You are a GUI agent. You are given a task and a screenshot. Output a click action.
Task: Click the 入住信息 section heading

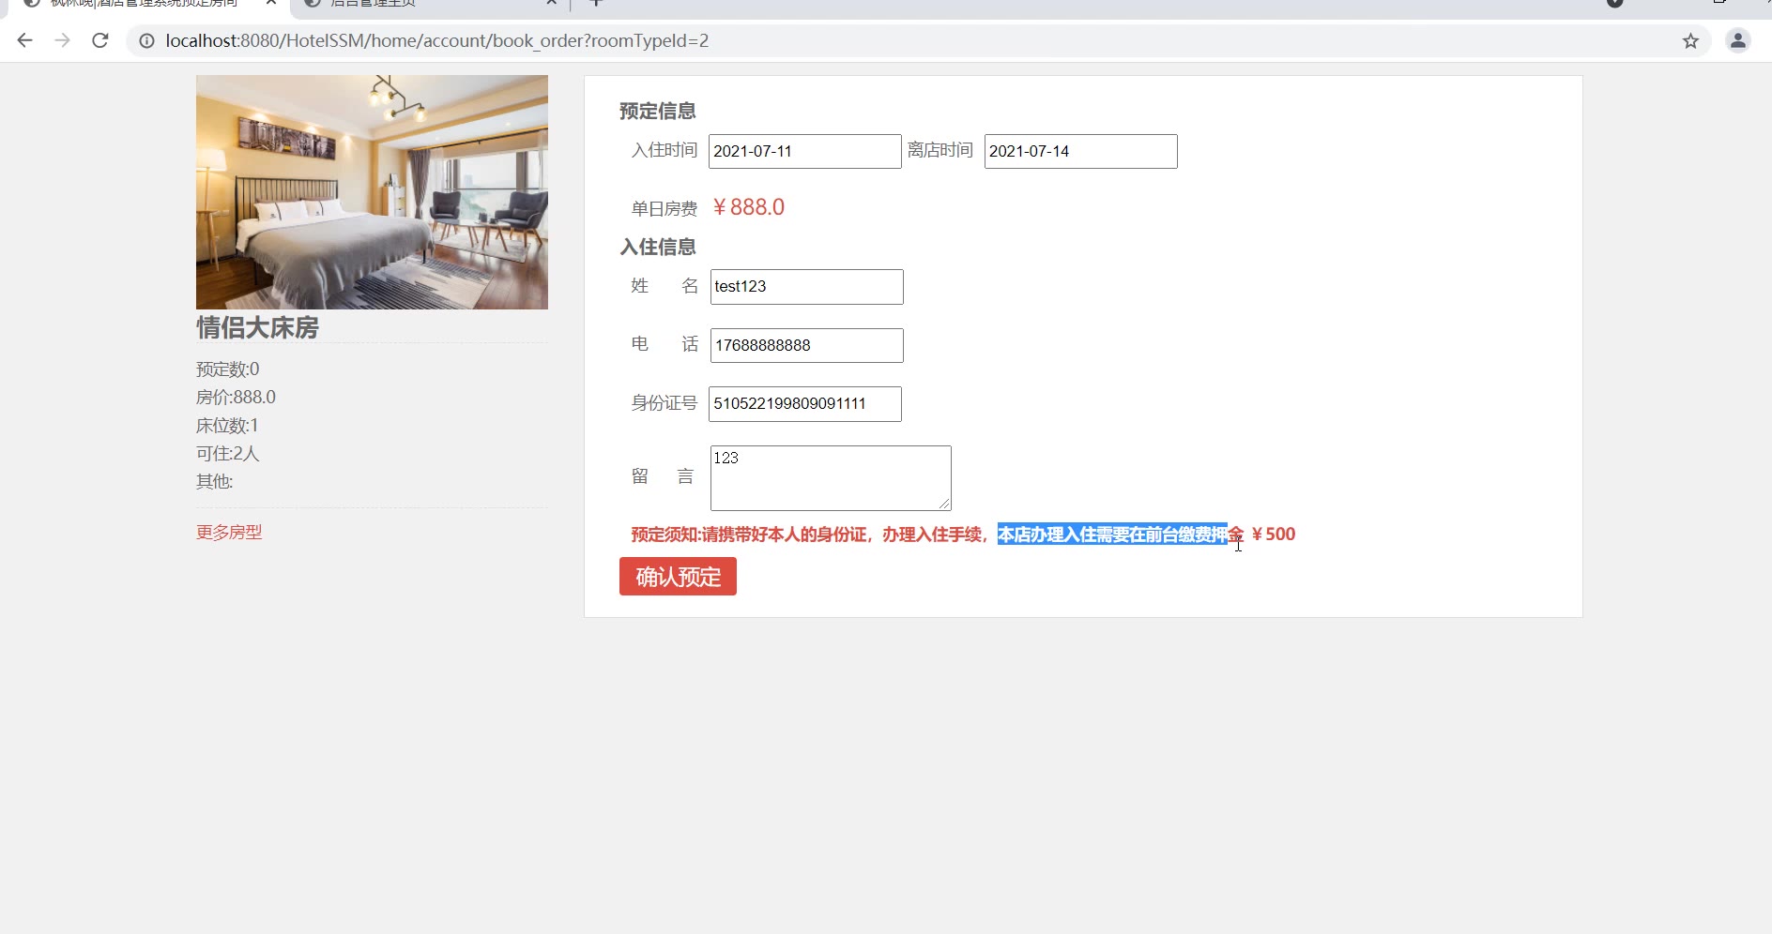point(658,247)
